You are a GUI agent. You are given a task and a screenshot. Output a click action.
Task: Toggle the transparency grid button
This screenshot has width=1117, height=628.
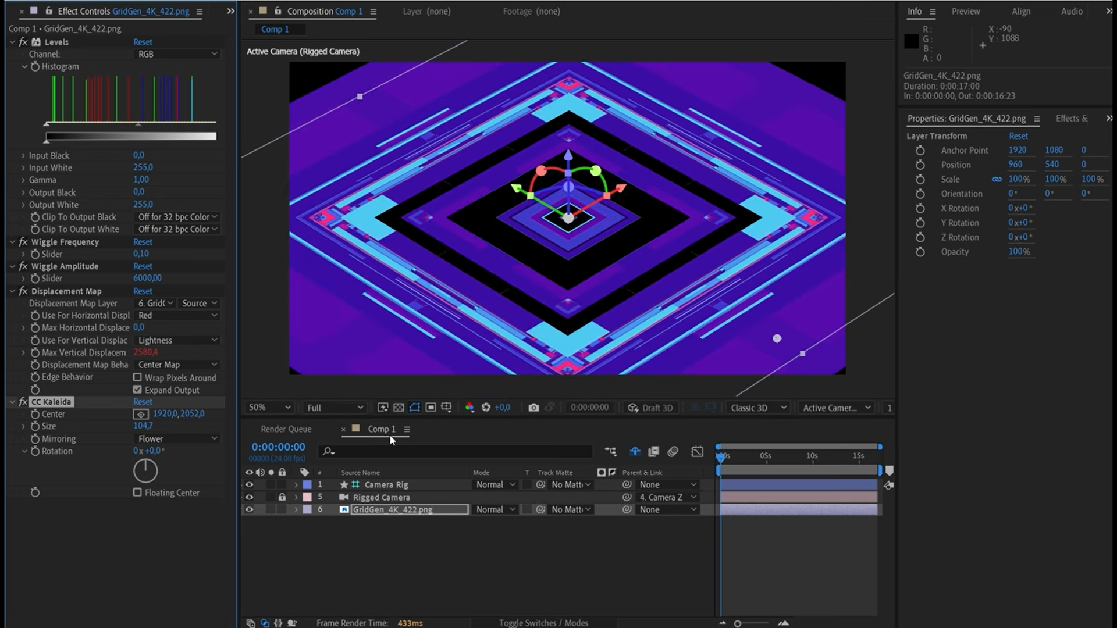point(399,408)
